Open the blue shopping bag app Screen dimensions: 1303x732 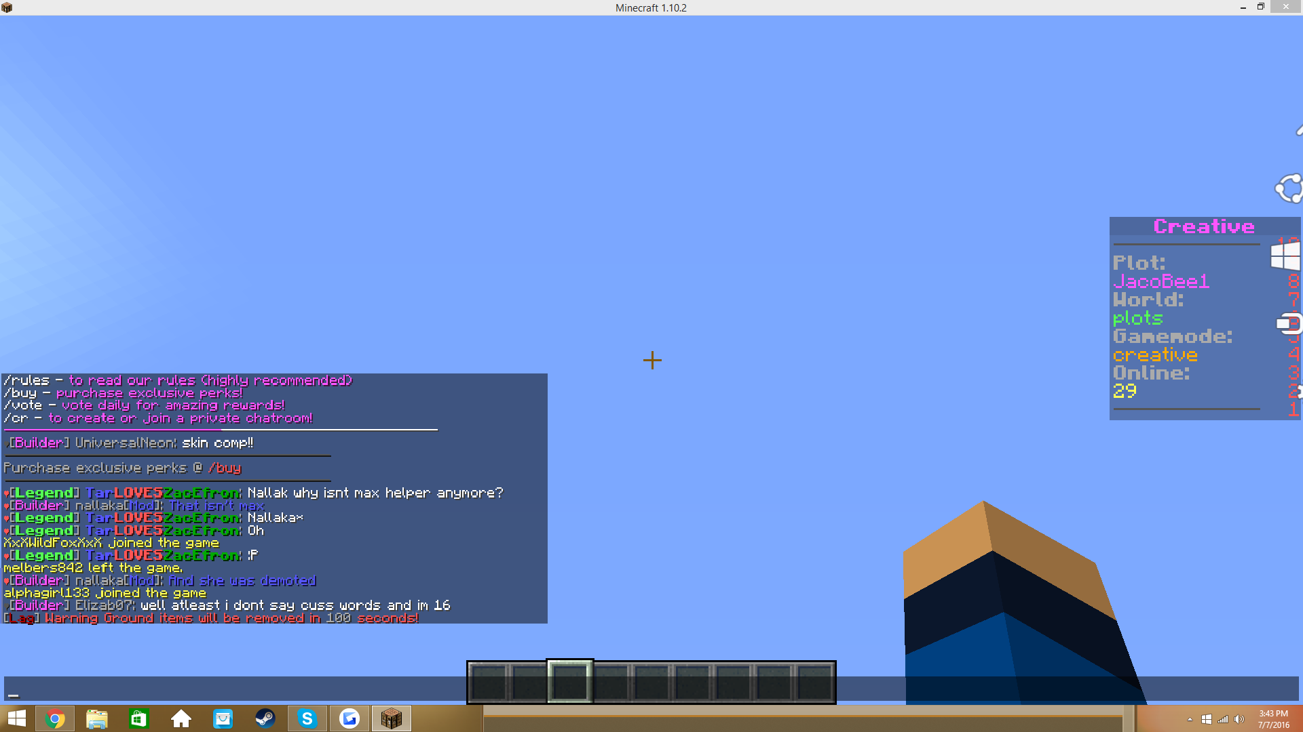click(x=223, y=718)
